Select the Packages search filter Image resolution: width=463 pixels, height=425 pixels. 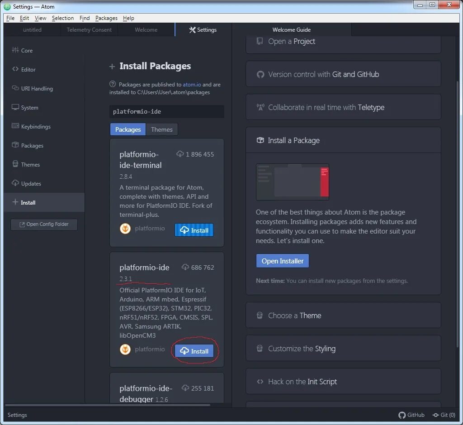coord(128,129)
